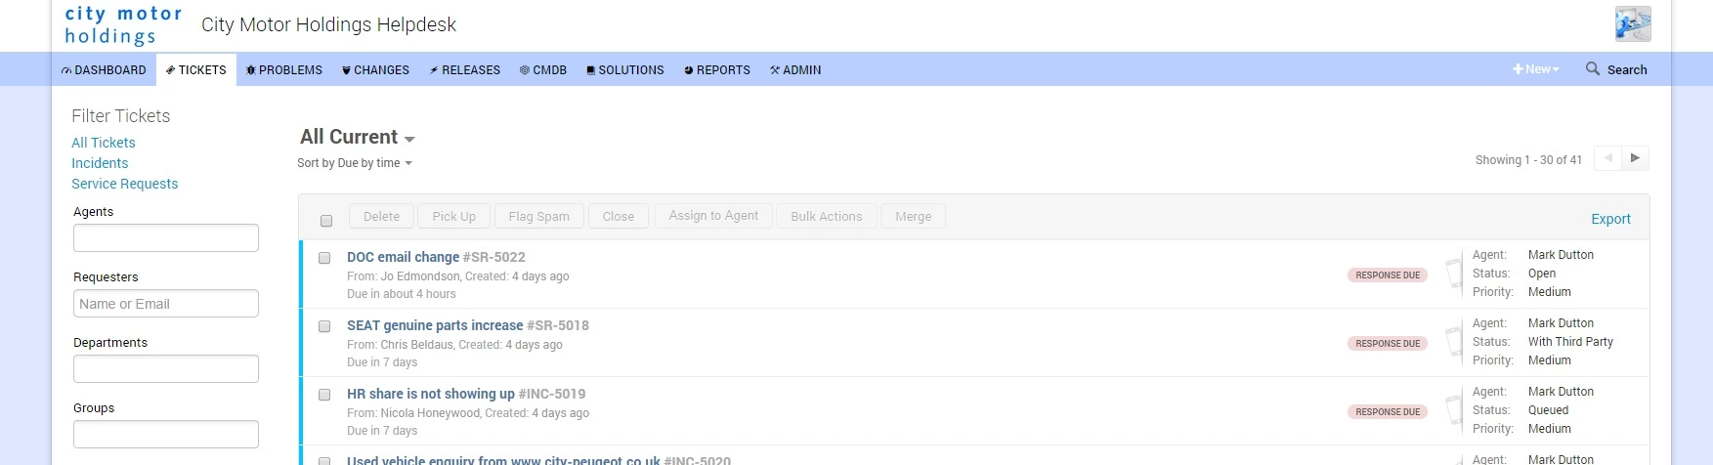
Task: Click RESPONSE DUE badge on INC-5019
Action: (x=1388, y=412)
